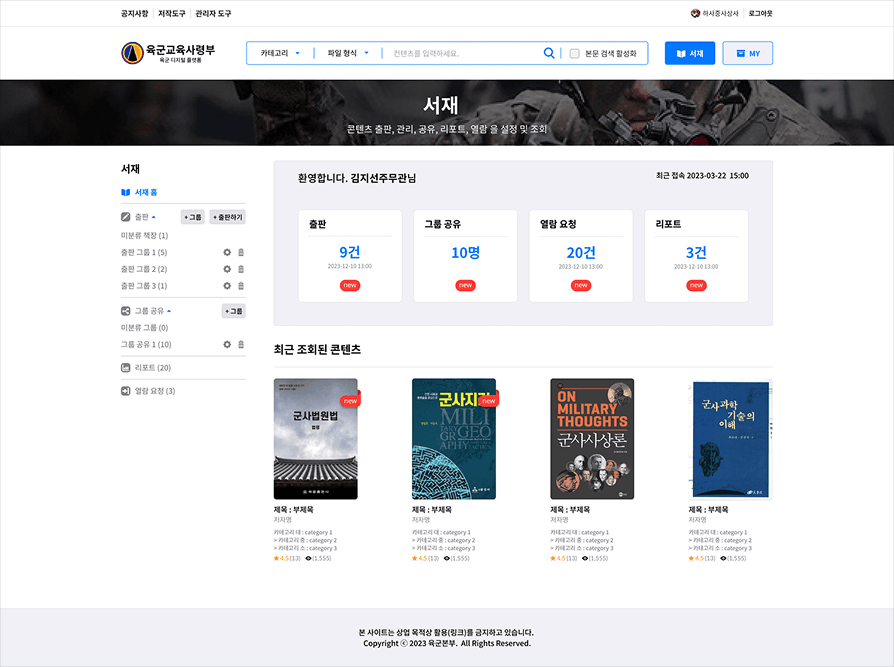
Task: Click the blue 서재 button
Action: tap(690, 53)
